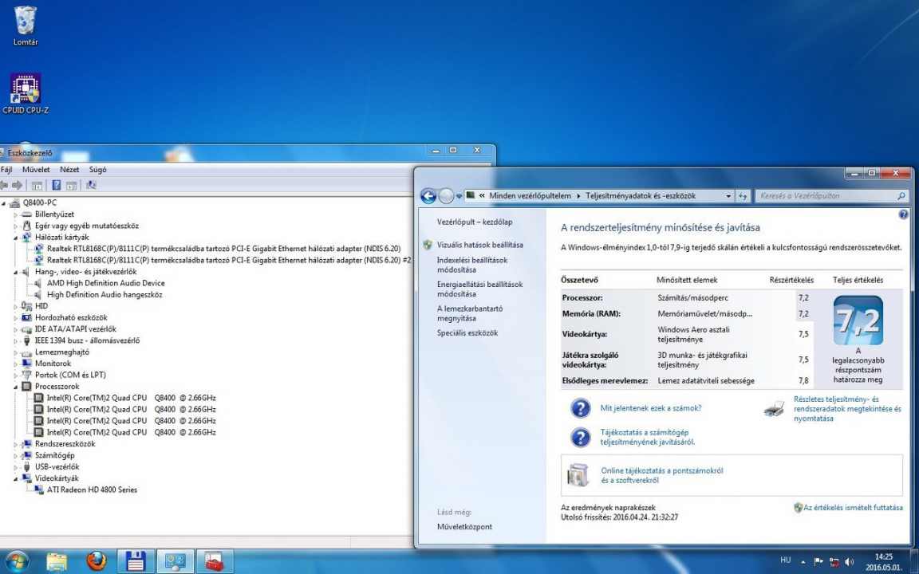Click the blue help icon in Eszközkezelő toolbar
The image size is (919, 574).
57,185
